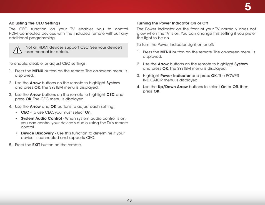
Task: Click 'CEC - To use CEC, you must select On'
Action: [x=56, y=112]
